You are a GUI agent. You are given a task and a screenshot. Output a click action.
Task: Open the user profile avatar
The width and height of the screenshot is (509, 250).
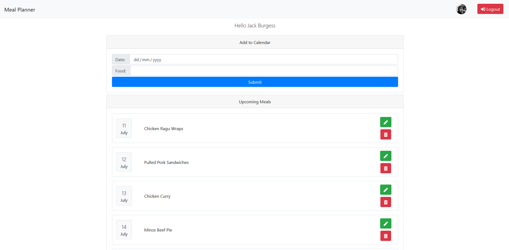click(x=461, y=9)
